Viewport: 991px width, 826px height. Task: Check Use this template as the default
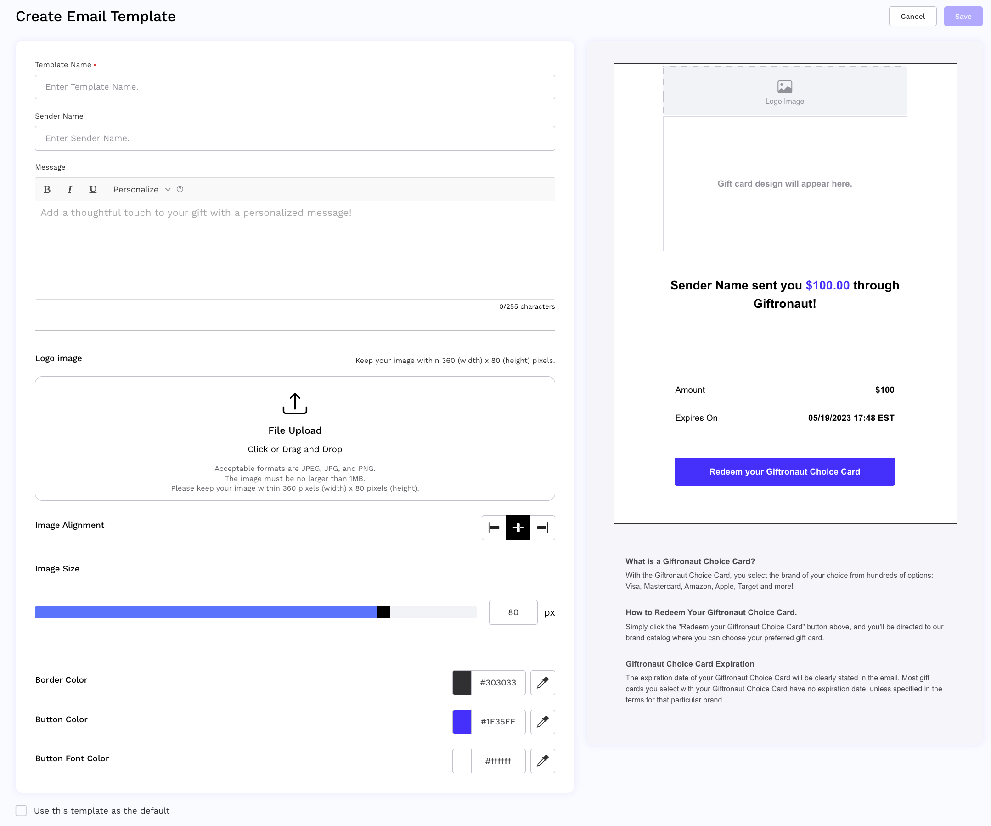[x=21, y=810]
